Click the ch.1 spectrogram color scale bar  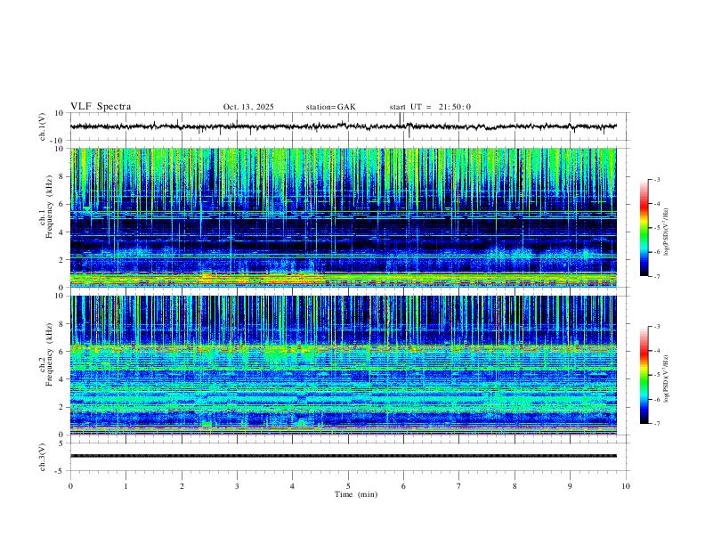point(644,228)
